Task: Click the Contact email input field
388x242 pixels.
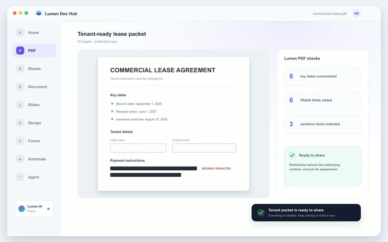Action: click(x=204, y=148)
